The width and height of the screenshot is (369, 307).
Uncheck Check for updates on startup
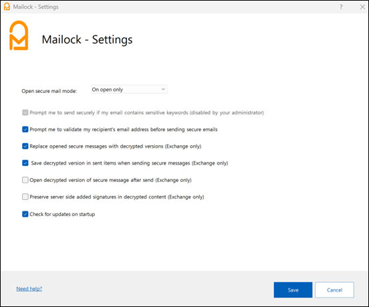(x=25, y=214)
